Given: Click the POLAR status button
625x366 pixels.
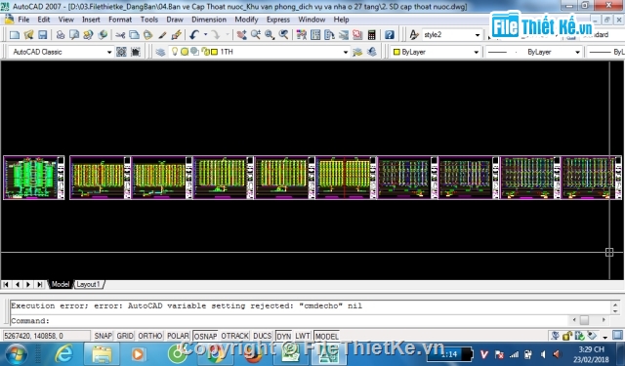Looking at the screenshot, I should (178, 336).
